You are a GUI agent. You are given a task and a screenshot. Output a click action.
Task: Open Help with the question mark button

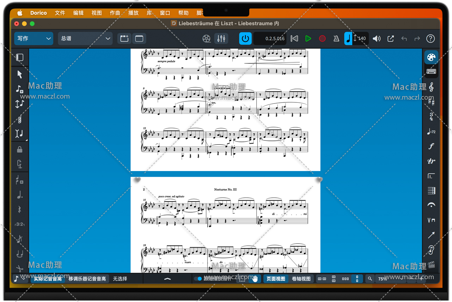coord(430,39)
